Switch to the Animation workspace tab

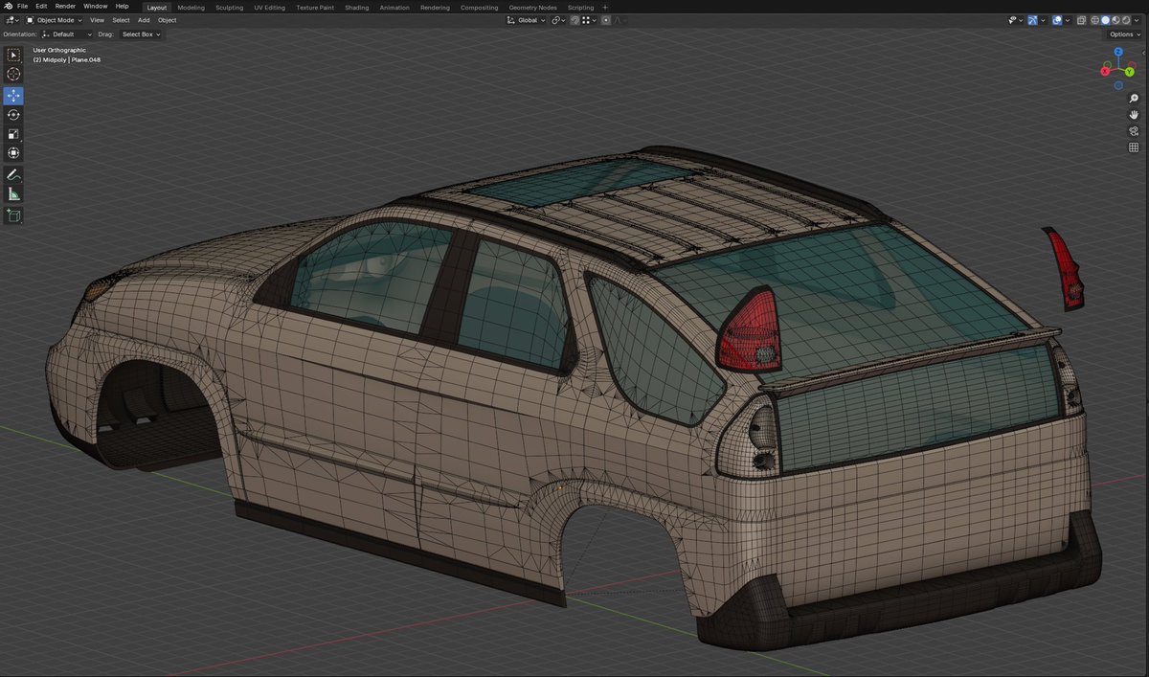[394, 7]
